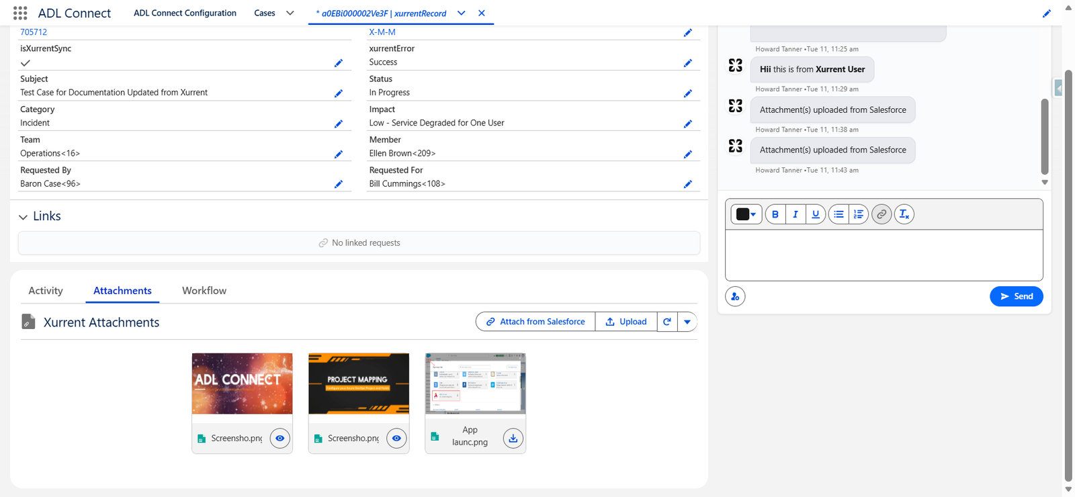1075x497 pixels.
Task: Click into the note text editor area
Action: (x=884, y=255)
